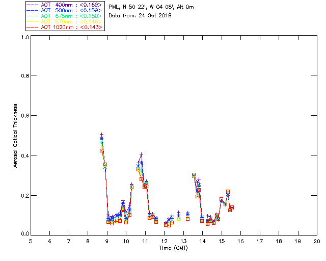This screenshot has width=326, height=261.
Task: Click the highest red square after 13 GMT
Action: [x=194, y=175]
